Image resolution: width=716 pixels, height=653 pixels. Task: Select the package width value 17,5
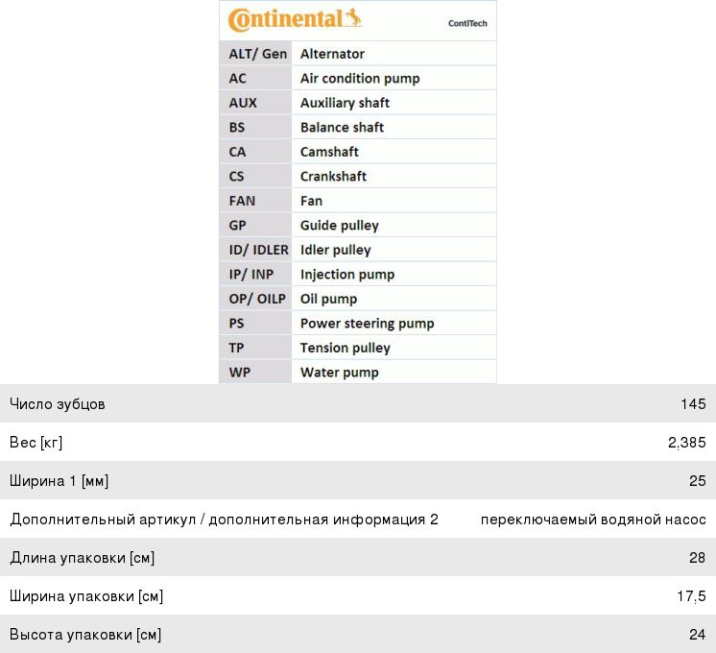tap(691, 596)
